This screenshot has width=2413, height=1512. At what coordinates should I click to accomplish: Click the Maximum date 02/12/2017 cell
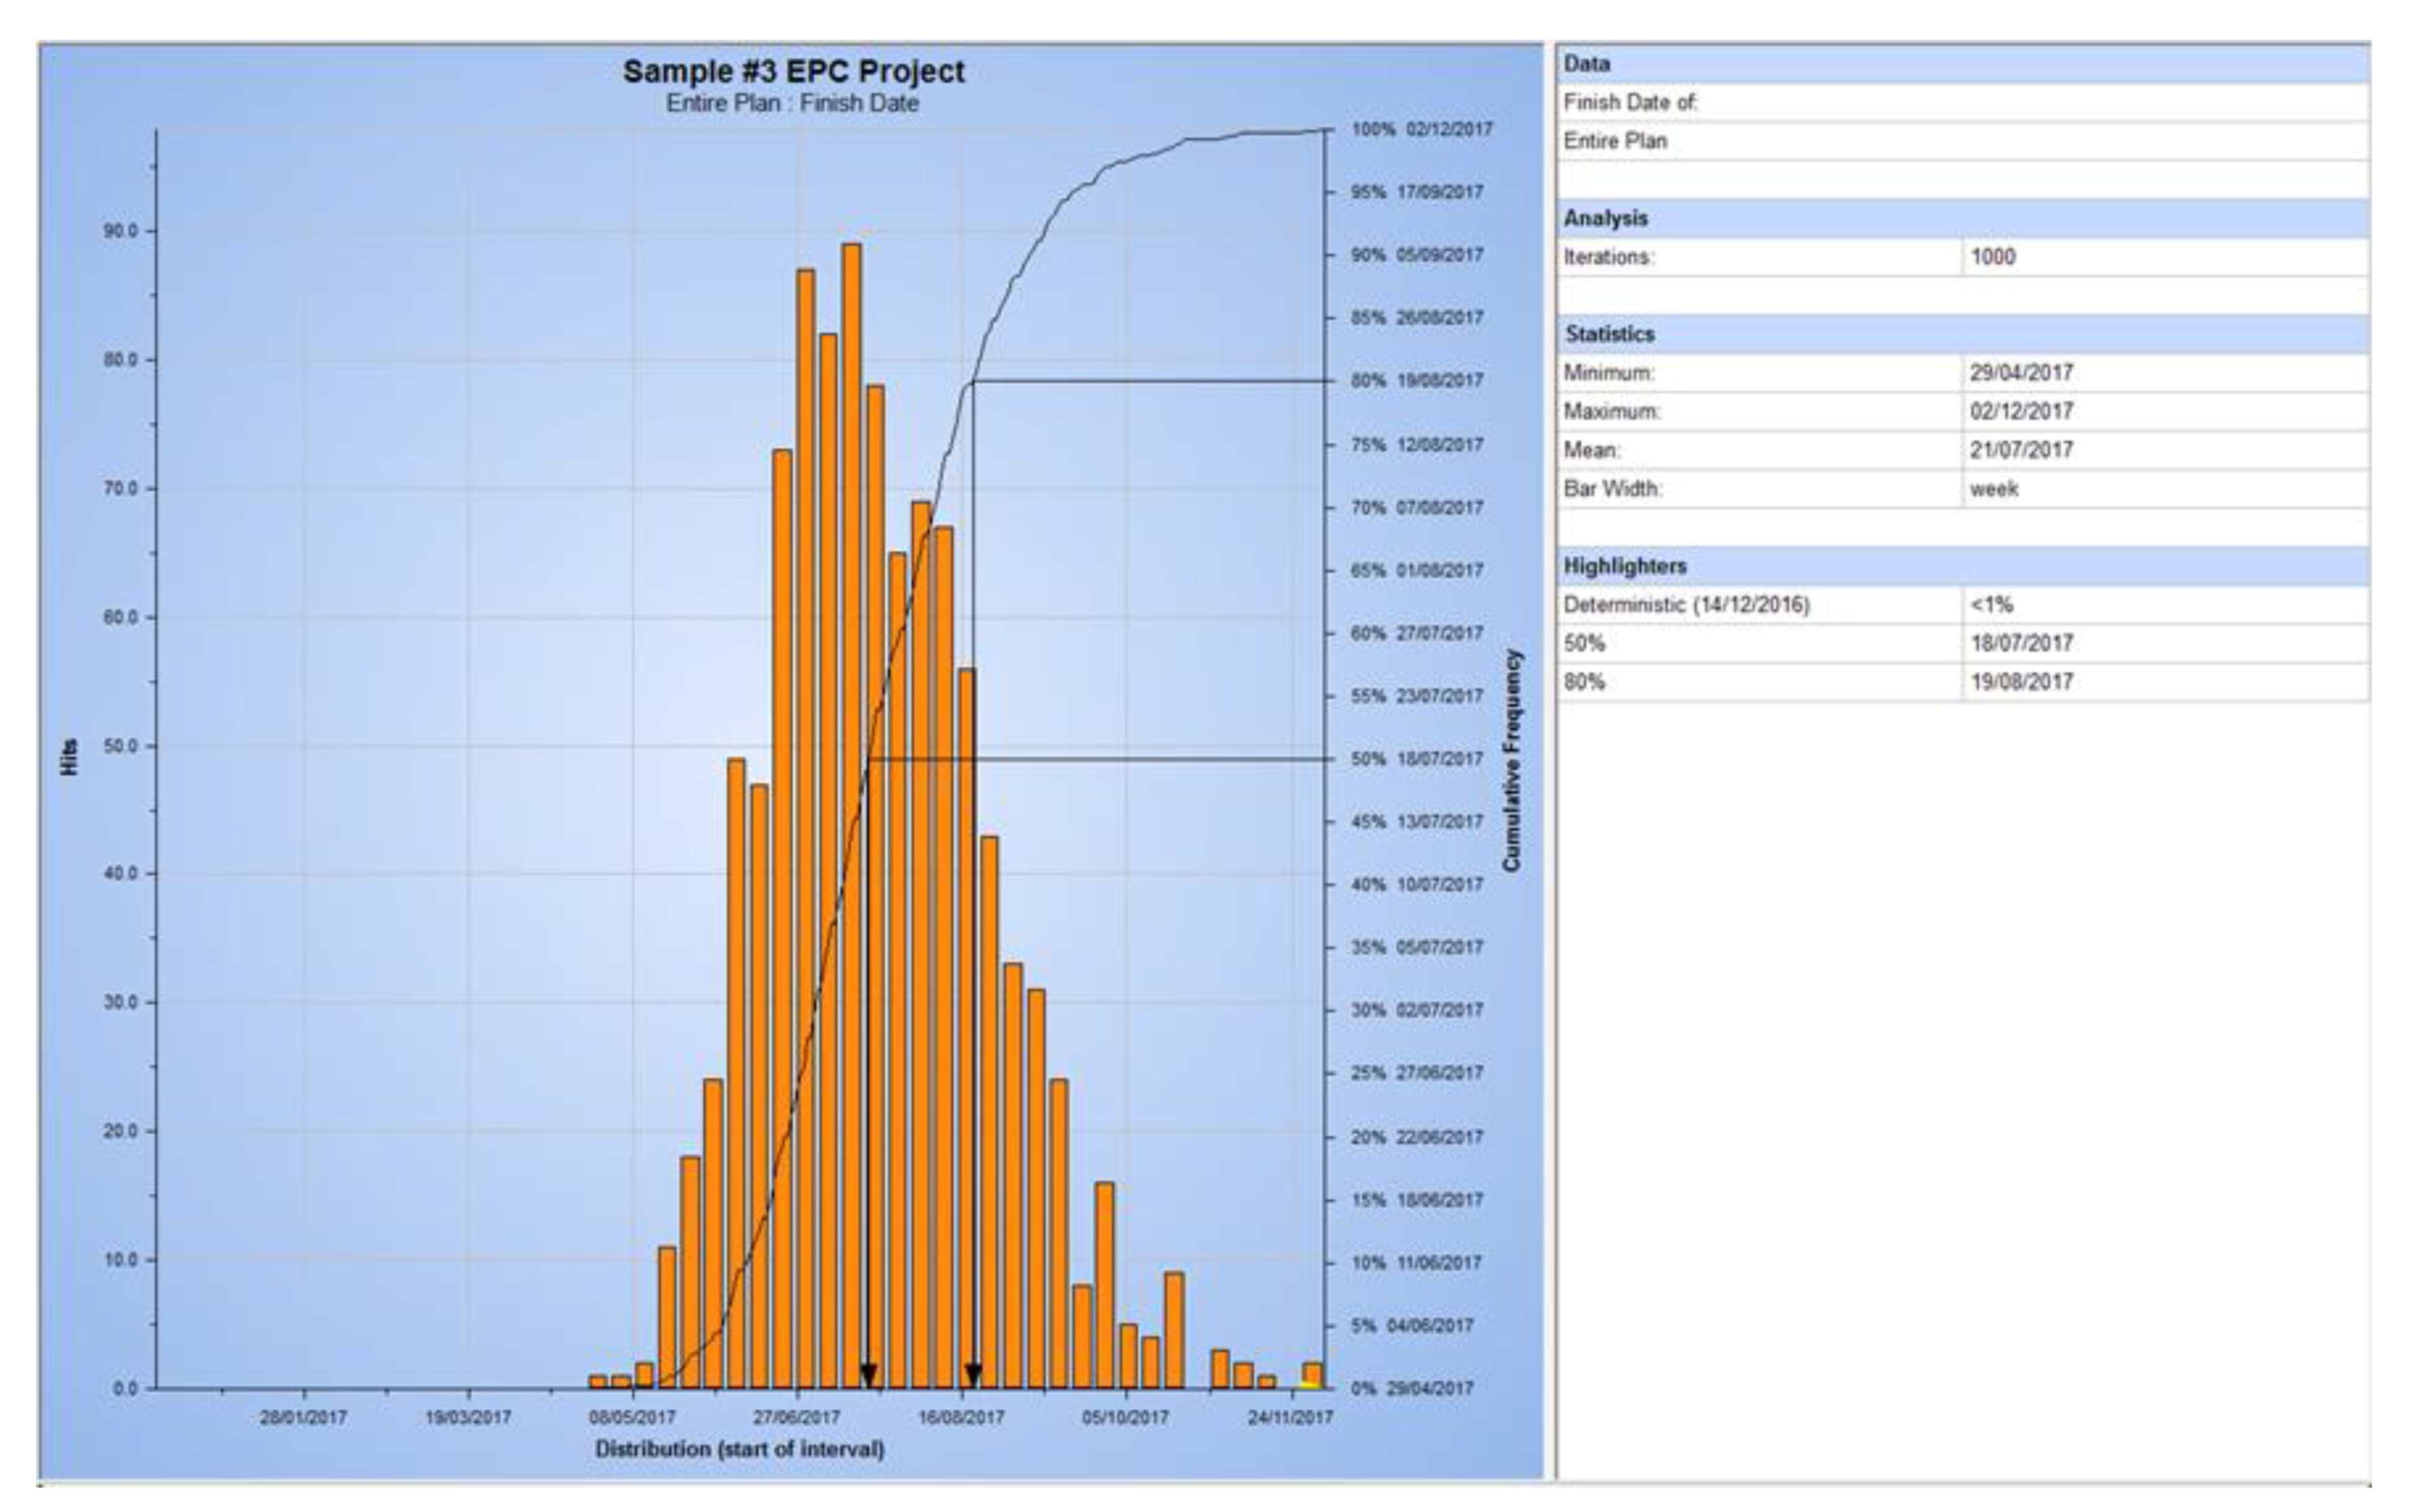point(2021,411)
